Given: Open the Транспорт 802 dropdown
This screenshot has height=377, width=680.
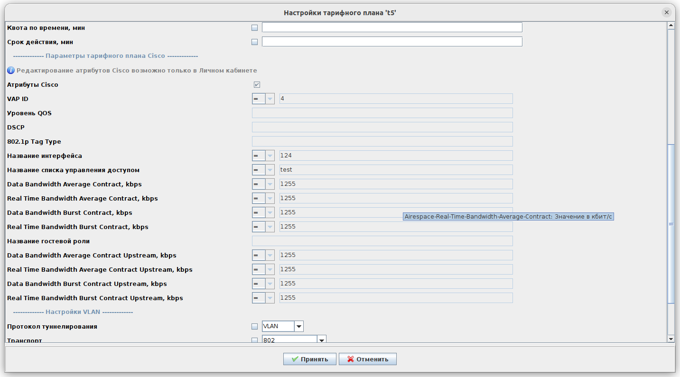Looking at the screenshot, I should [321, 340].
